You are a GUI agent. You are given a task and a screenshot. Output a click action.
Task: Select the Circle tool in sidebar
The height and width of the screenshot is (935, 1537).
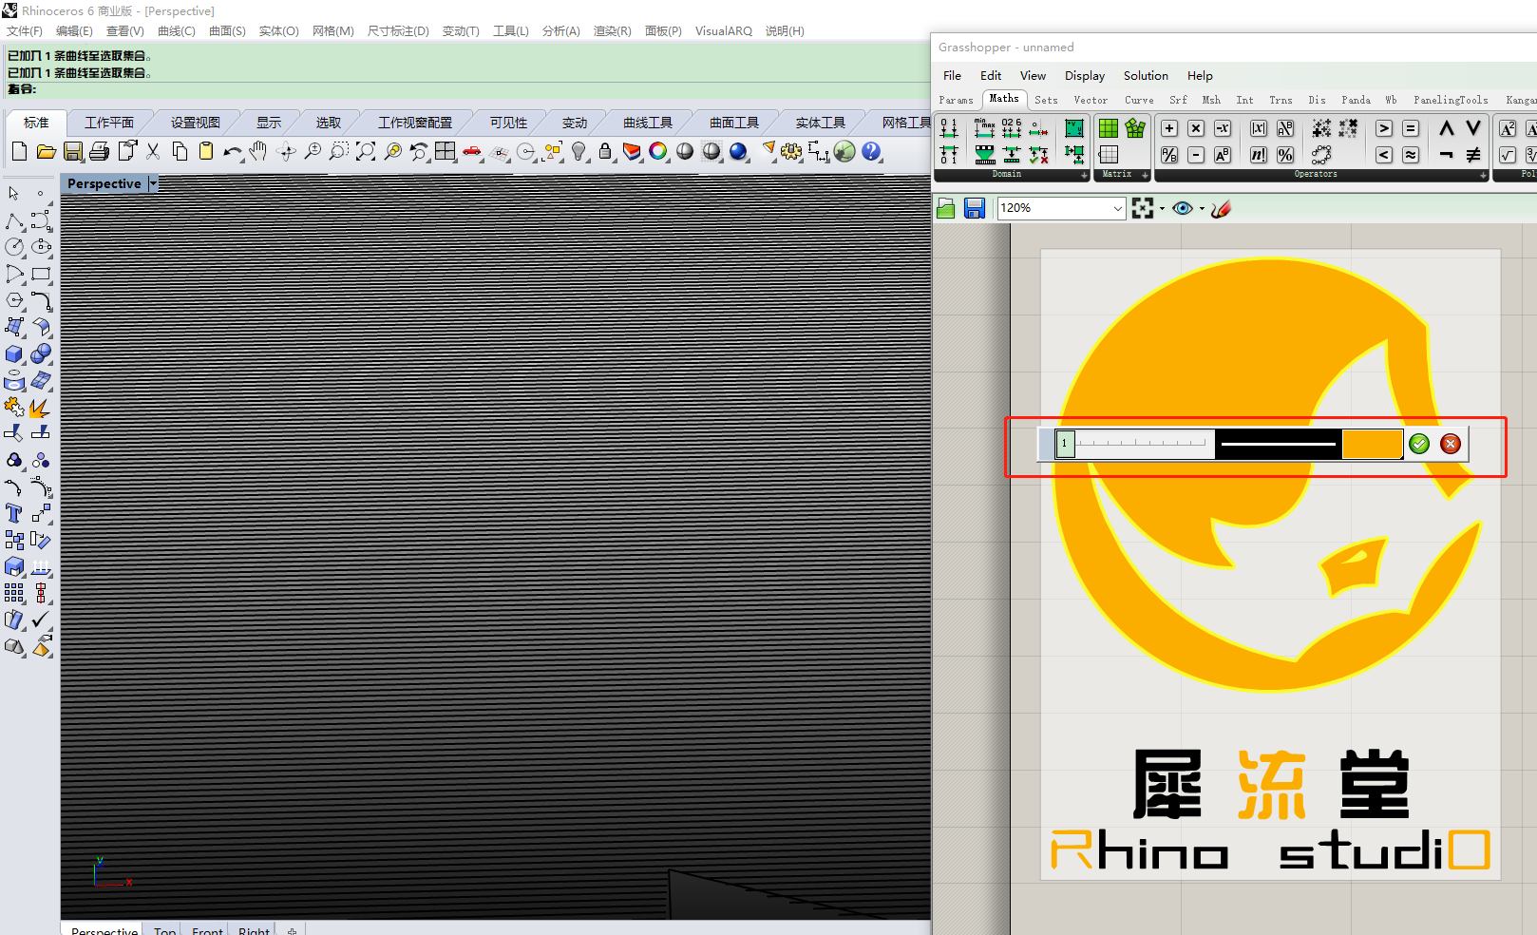14,247
